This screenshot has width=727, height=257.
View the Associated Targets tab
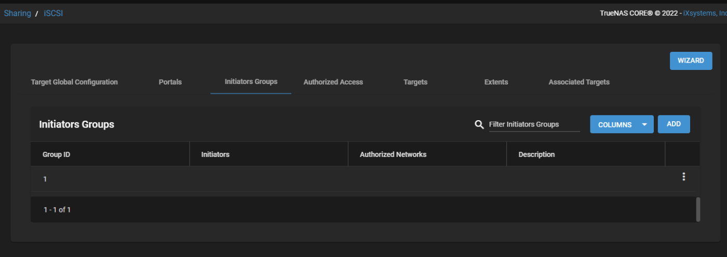[579, 82]
